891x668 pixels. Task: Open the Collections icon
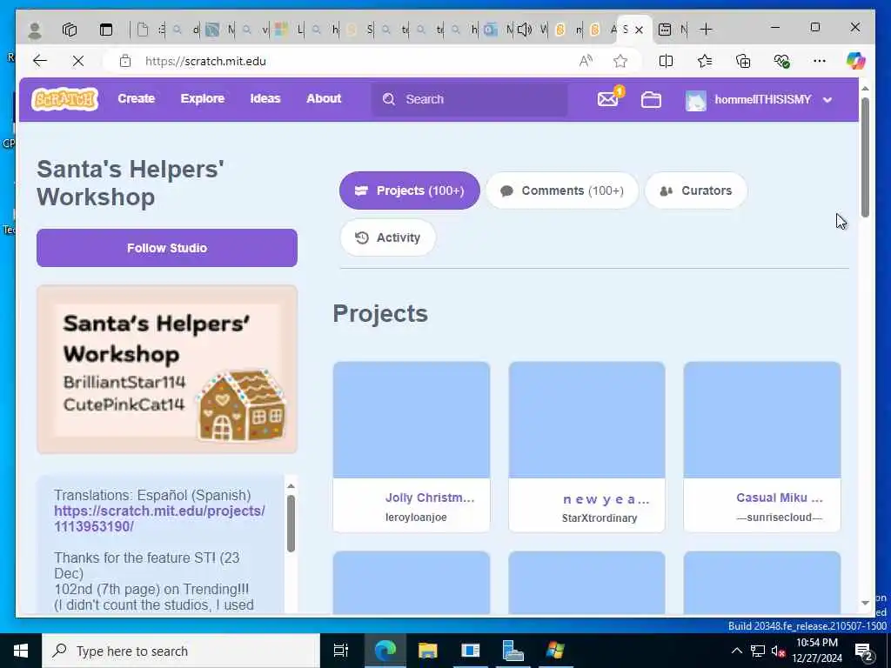(743, 61)
